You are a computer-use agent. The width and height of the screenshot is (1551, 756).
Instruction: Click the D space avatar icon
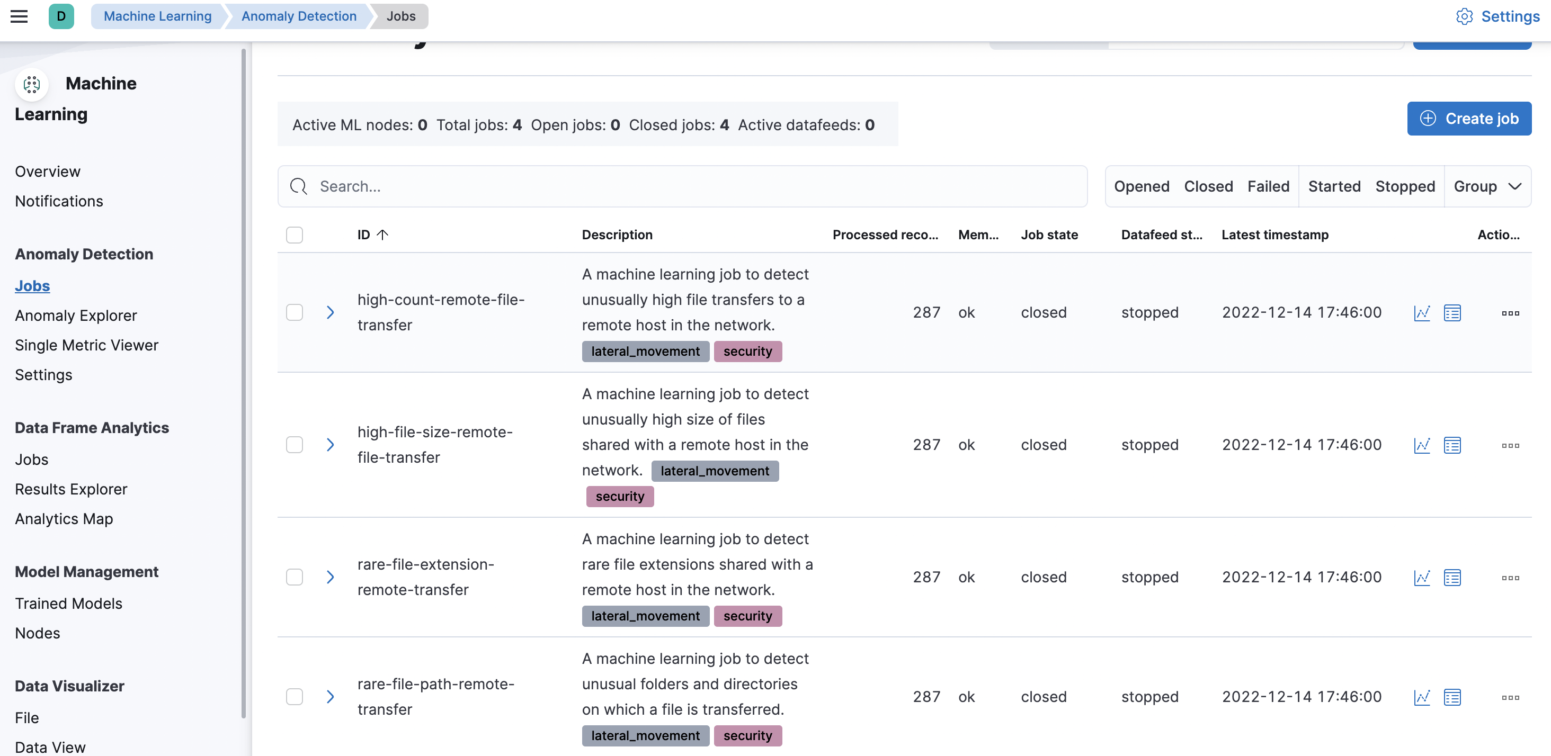coord(61,16)
